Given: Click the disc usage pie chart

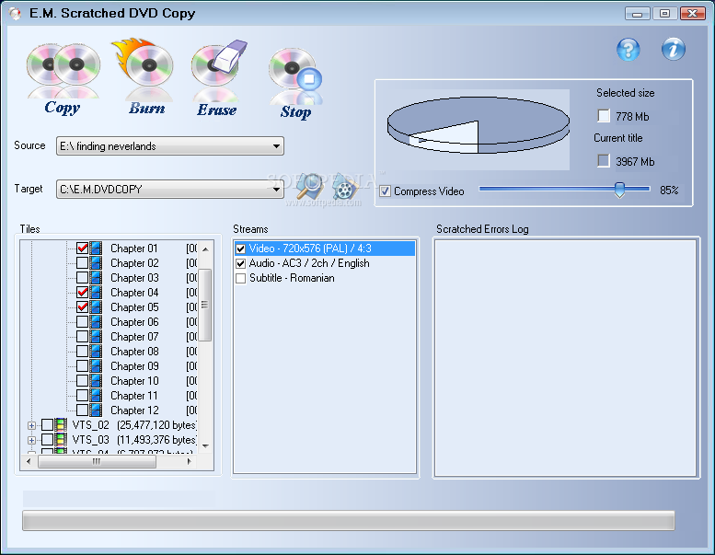Looking at the screenshot, I should (479, 125).
